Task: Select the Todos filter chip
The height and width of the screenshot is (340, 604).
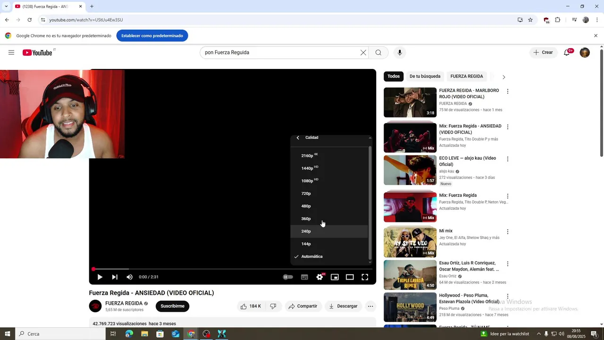Action: pos(394,76)
